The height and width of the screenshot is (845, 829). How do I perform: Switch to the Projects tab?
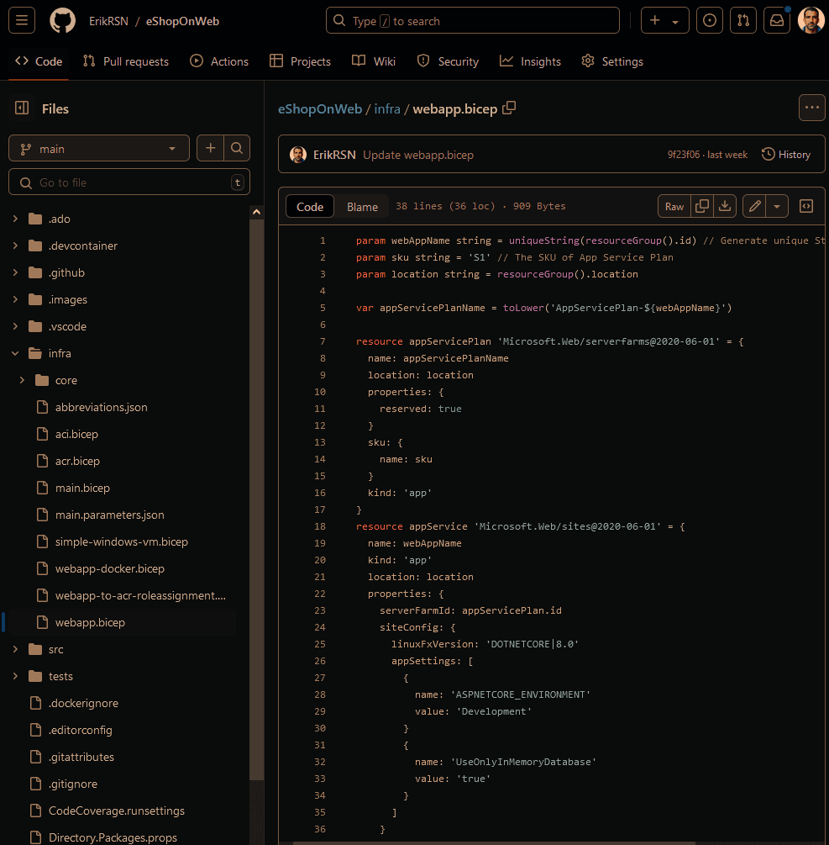pos(300,61)
